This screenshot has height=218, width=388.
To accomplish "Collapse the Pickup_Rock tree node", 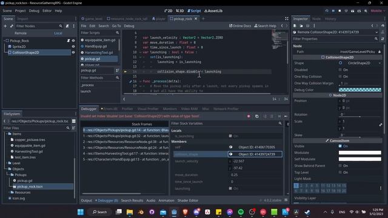I will [4, 41].
